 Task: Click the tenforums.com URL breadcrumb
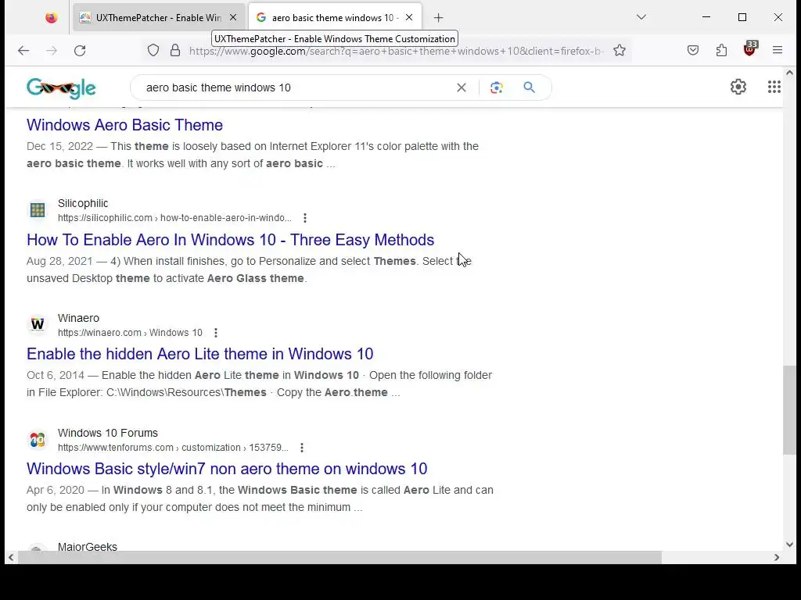pyautogui.click(x=173, y=448)
